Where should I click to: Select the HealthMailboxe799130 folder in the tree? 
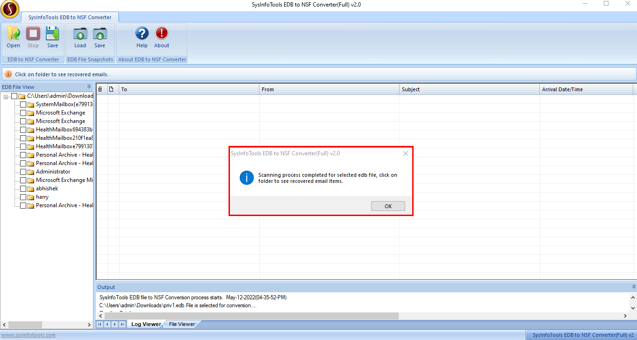tap(64, 146)
